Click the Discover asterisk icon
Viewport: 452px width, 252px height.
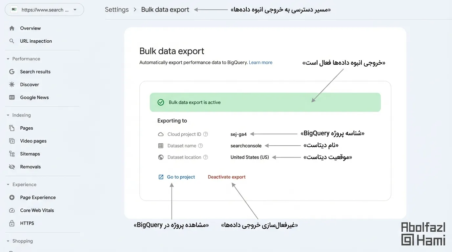coord(12,85)
